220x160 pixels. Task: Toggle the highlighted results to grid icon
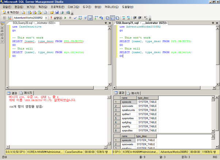[x=113, y=18]
